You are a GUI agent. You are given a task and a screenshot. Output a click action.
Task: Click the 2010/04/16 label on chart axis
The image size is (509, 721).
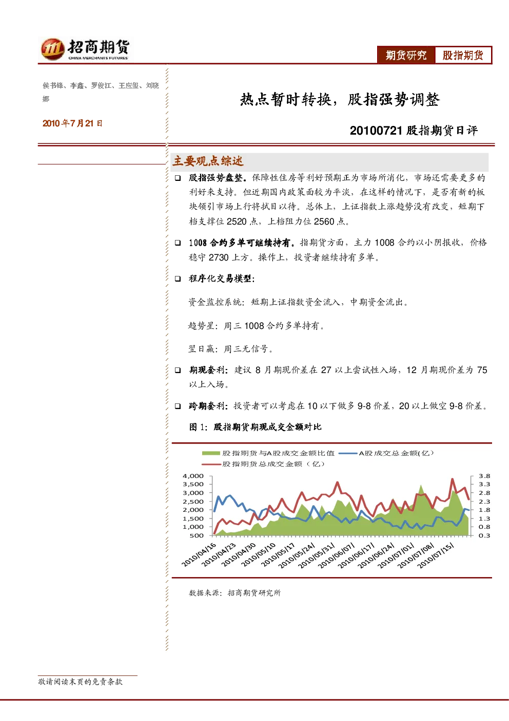[x=199, y=554]
